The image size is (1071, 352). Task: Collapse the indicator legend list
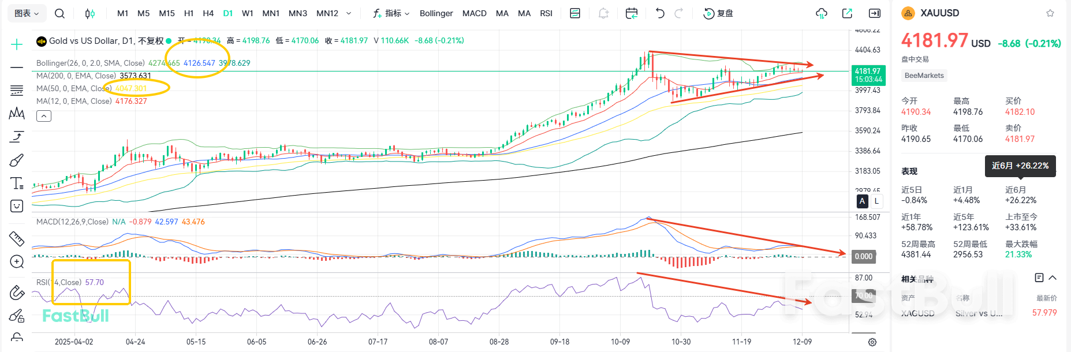click(44, 116)
